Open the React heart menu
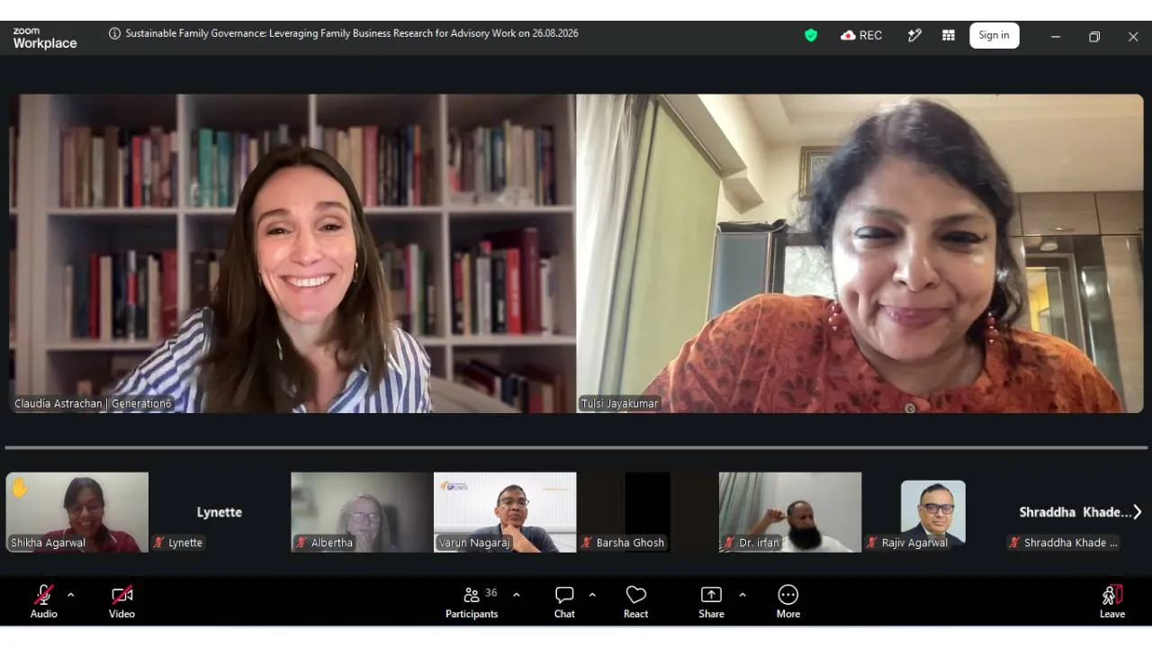The image size is (1152, 648). pyautogui.click(x=635, y=601)
